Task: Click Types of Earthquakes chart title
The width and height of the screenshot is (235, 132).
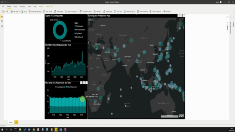Action: pyautogui.click(x=54, y=16)
